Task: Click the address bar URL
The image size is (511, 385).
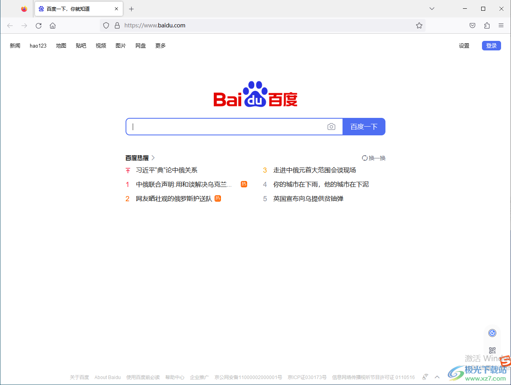Action: point(155,25)
